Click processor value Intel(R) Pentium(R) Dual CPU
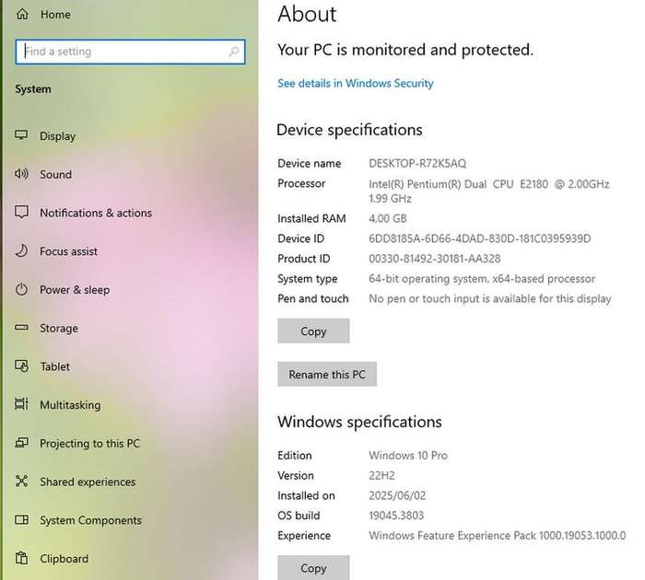 (489, 191)
